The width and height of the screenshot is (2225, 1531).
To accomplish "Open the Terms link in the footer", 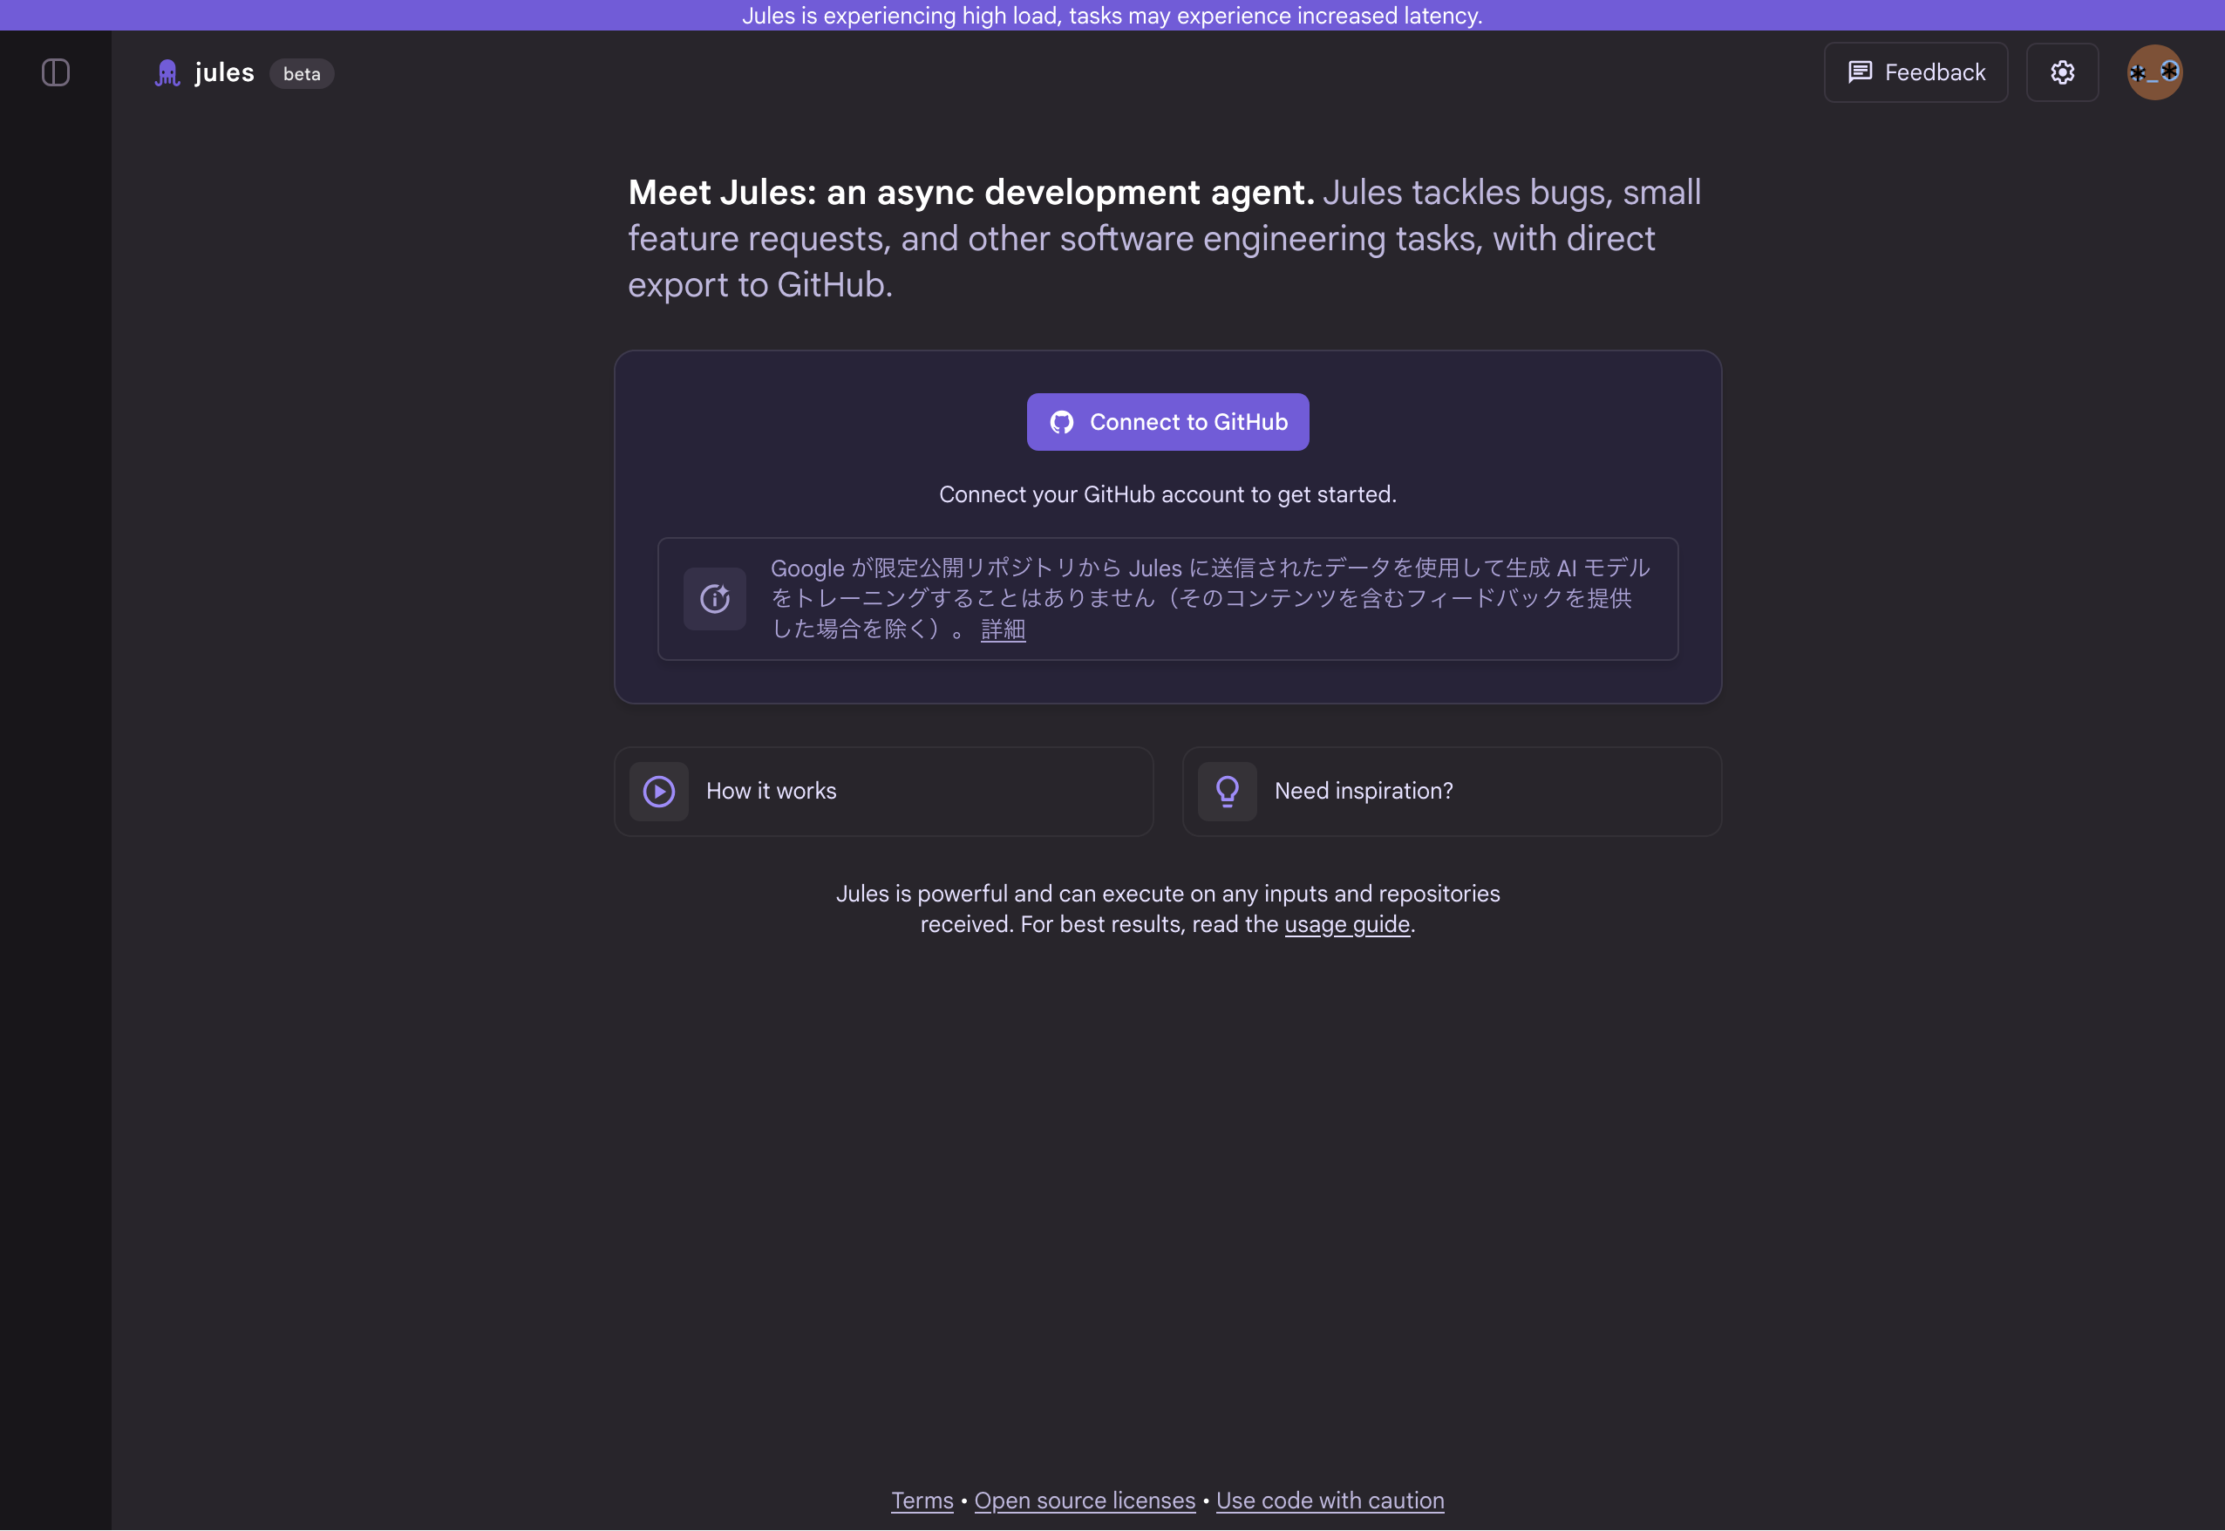I will pos(922,1500).
